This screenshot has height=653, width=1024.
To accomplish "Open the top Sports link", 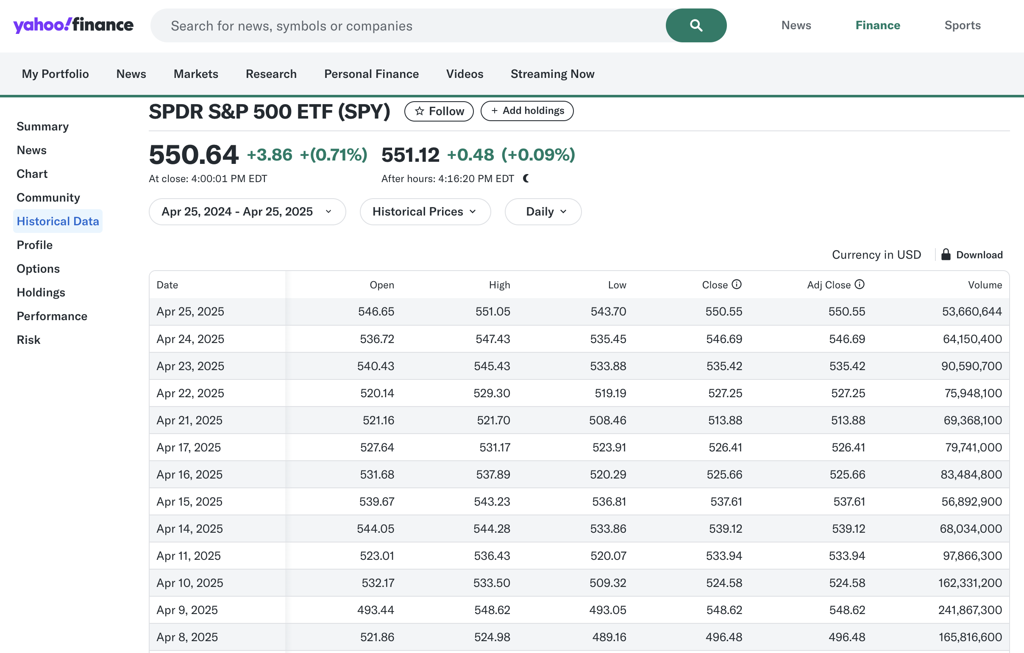I will pyautogui.click(x=963, y=25).
